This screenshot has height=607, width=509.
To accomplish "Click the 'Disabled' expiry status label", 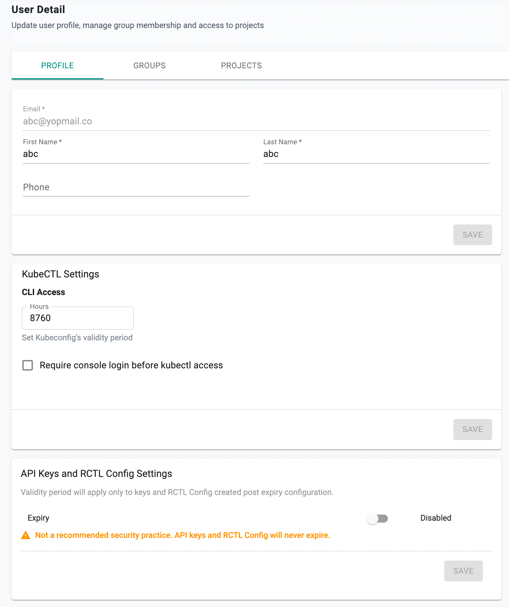I will [436, 518].
